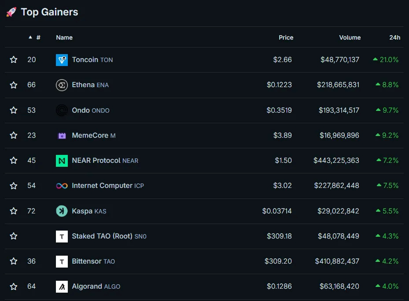Favorite Toncoin with its star

14,60
